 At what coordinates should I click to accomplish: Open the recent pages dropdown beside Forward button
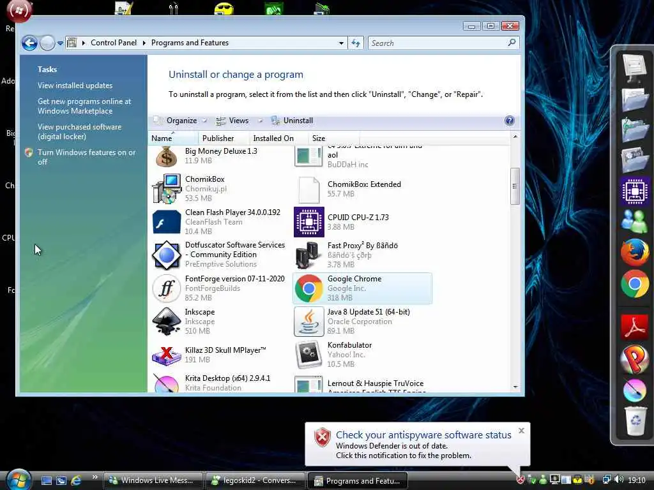(60, 43)
